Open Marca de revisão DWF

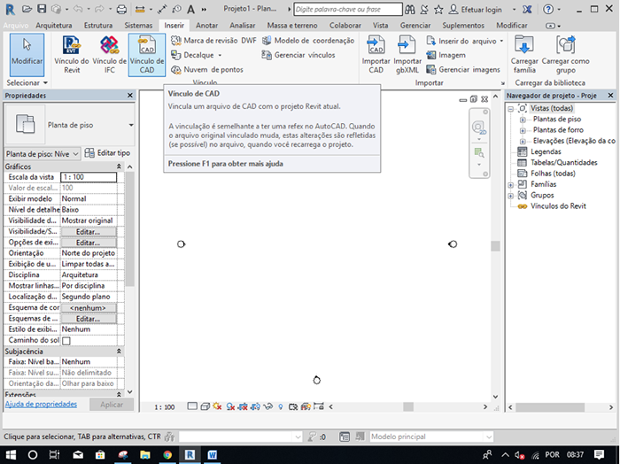coord(214,41)
